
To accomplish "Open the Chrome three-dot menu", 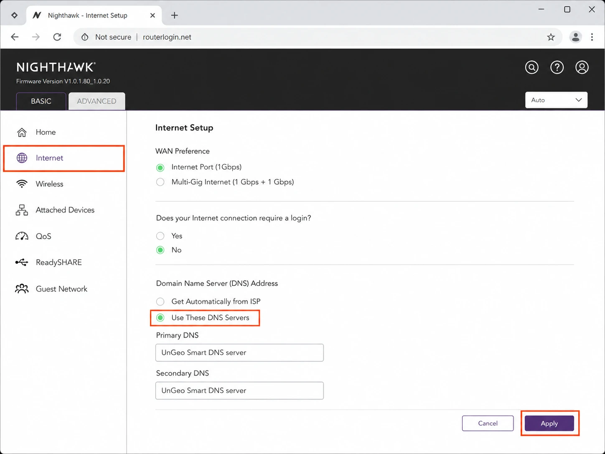I will tap(592, 37).
